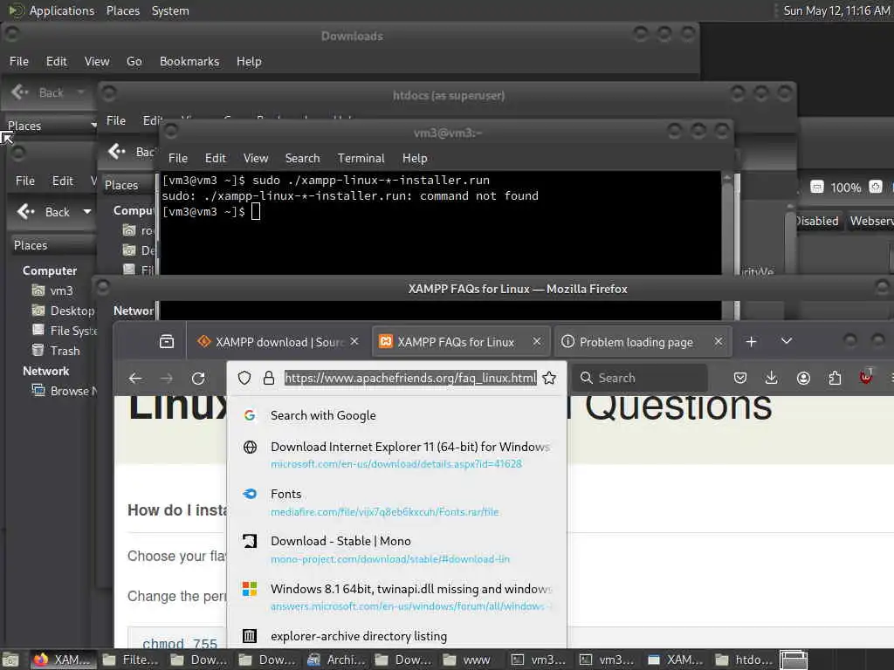
Task: List all tabs with the chevron
Action: pyautogui.click(x=787, y=341)
